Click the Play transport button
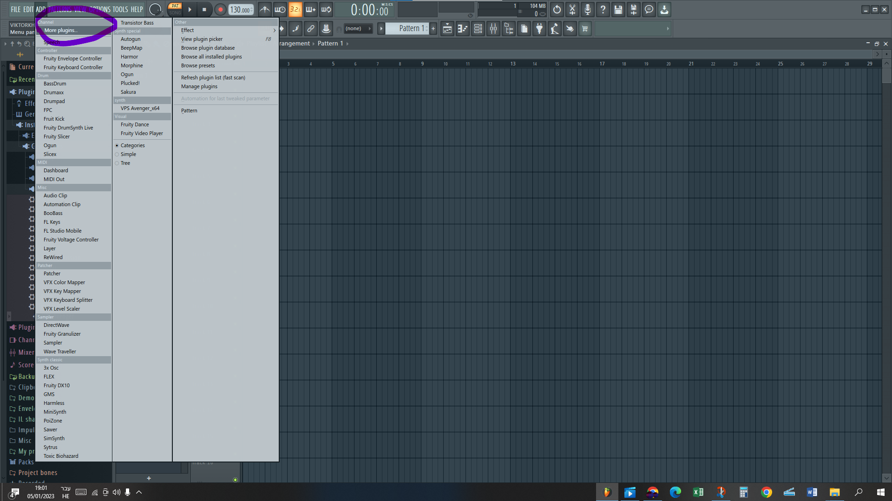The image size is (892, 501). [x=190, y=9]
